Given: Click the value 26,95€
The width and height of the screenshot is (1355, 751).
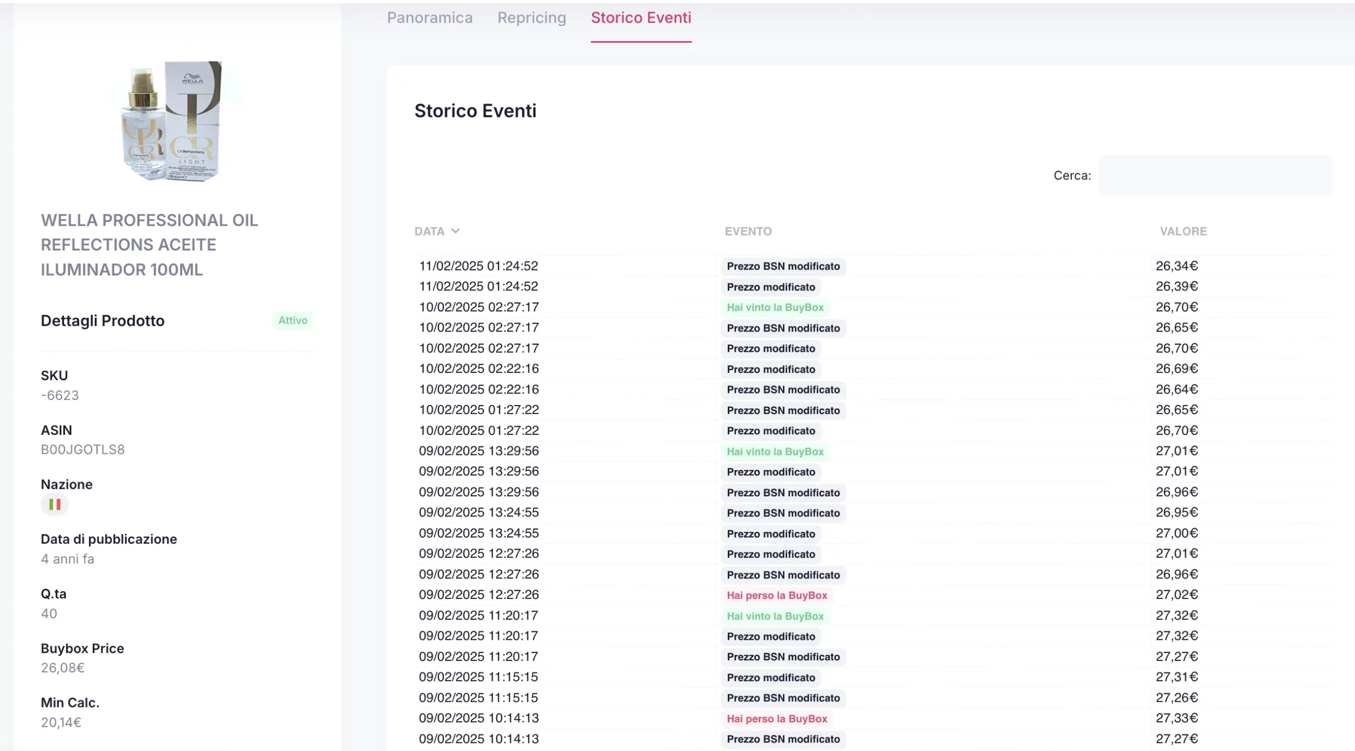Looking at the screenshot, I should click(1176, 513).
